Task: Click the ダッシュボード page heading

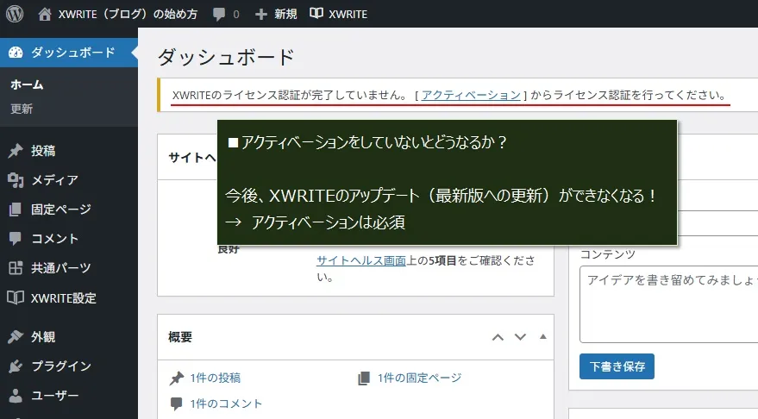Action: click(x=226, y=57)
